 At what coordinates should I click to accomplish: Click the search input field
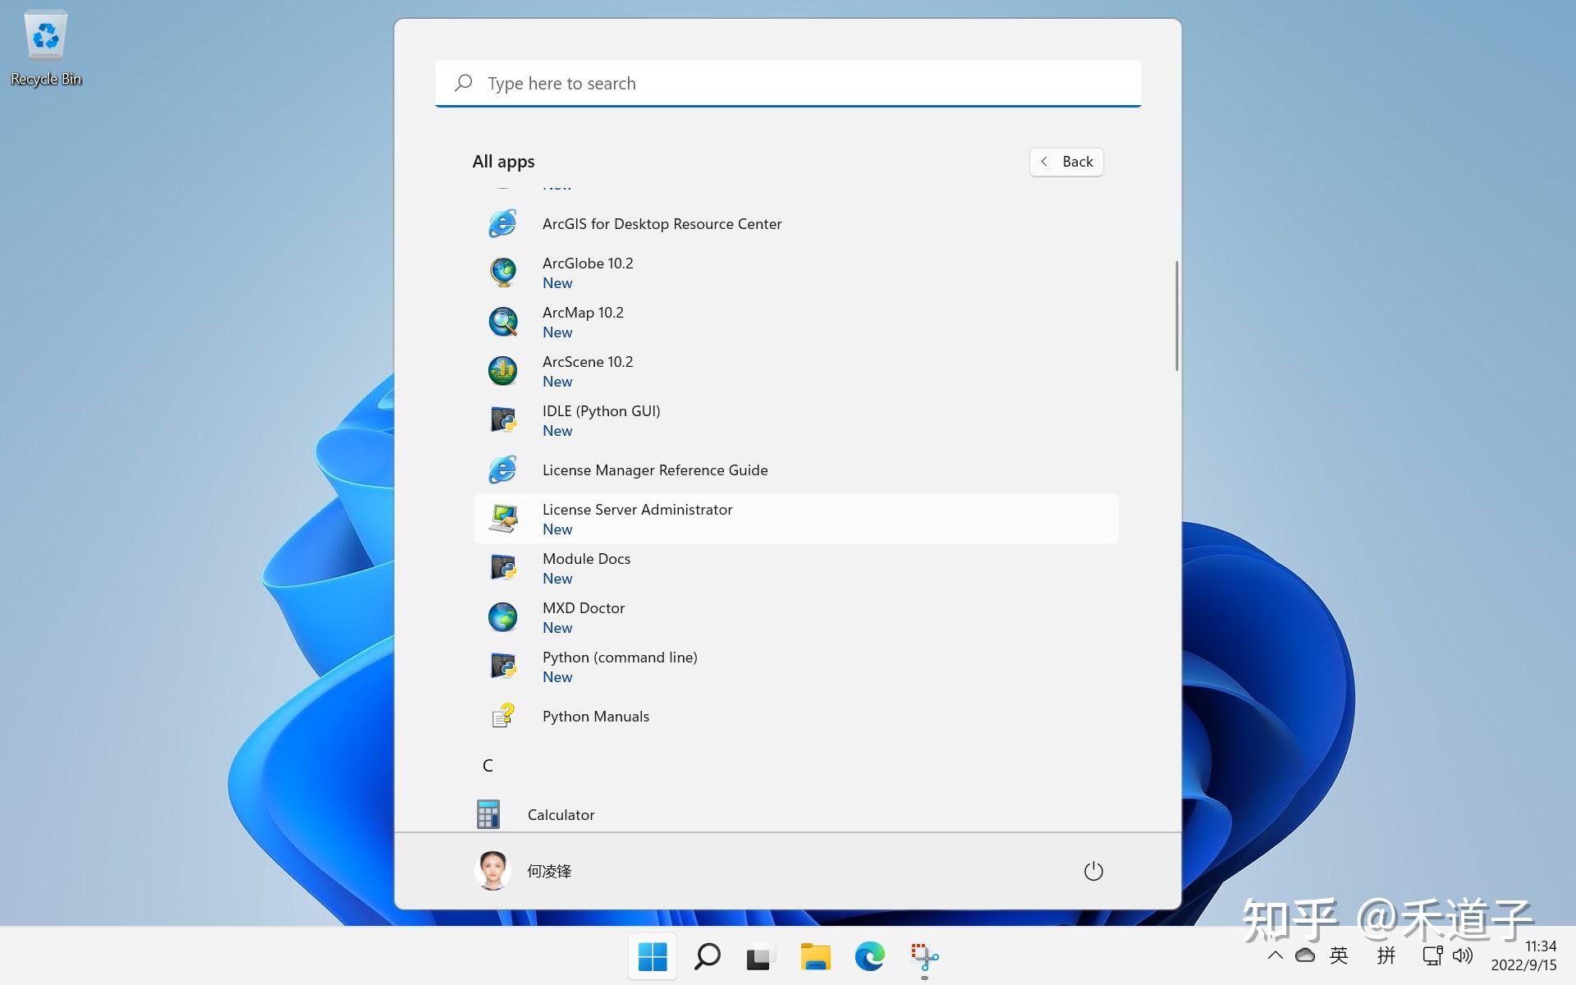pyautogui.click(x=788, y=83)
